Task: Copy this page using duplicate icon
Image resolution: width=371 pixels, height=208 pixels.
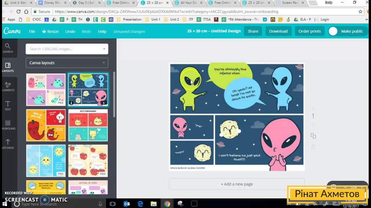Action: [313, 136]
